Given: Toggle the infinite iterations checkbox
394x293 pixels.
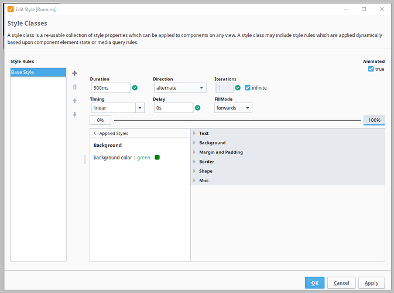Looking at the screenshot, I should 248,88.
